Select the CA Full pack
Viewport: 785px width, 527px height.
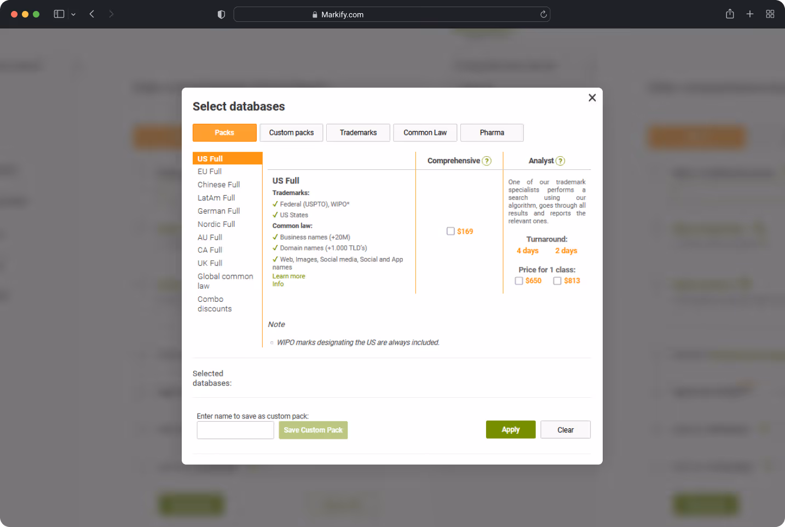coord(210,250)
